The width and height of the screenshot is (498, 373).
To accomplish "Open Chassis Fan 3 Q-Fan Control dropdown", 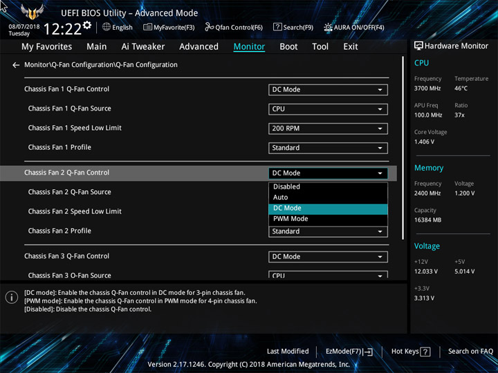I will pos(328,257).
